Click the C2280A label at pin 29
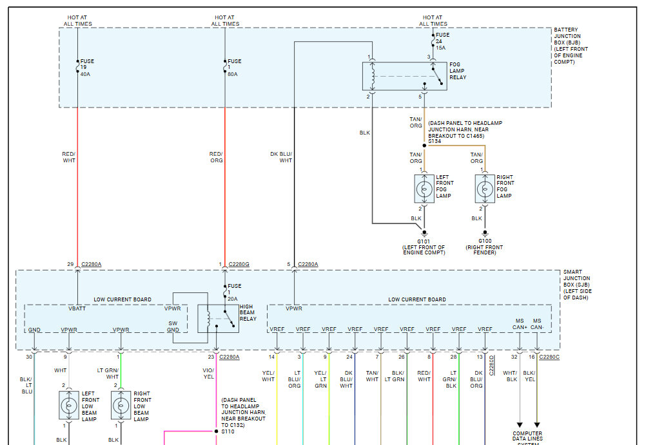Screen dimensions: 646x445 pyautogui.click(x=92, y=264)
